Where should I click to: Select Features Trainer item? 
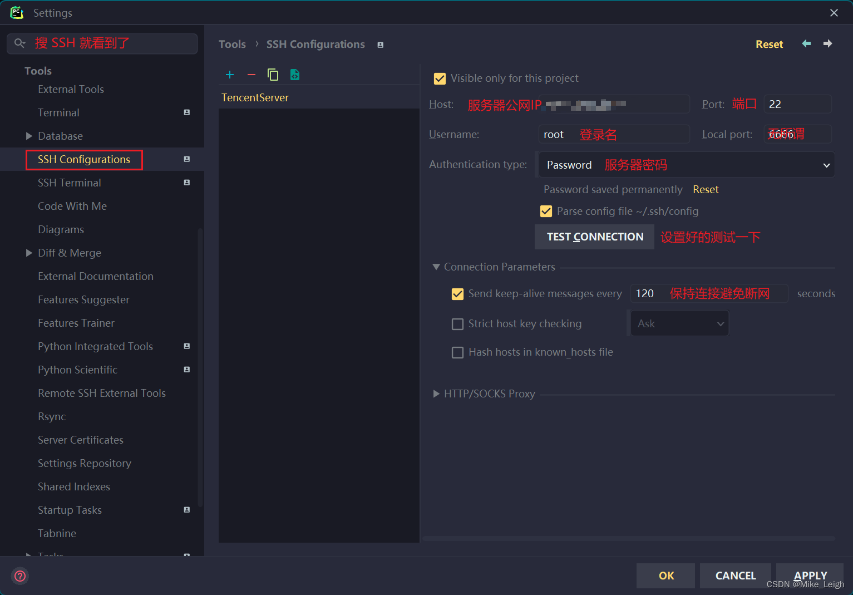76,323
